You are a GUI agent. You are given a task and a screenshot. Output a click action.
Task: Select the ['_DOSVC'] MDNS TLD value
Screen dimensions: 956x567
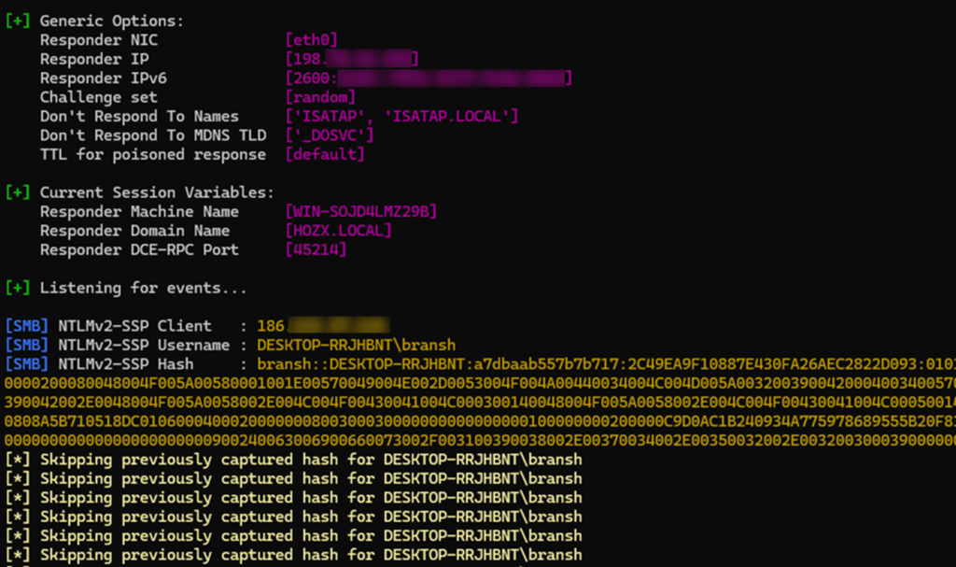coord(330,135)
